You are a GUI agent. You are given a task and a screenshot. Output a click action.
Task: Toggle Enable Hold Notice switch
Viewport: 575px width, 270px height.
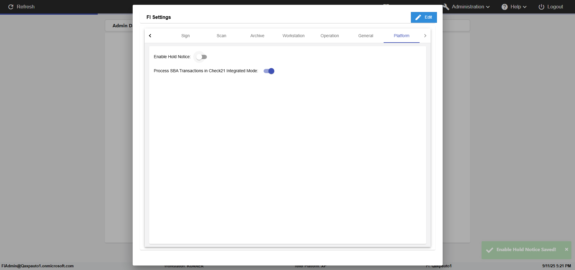pos(202,57)
